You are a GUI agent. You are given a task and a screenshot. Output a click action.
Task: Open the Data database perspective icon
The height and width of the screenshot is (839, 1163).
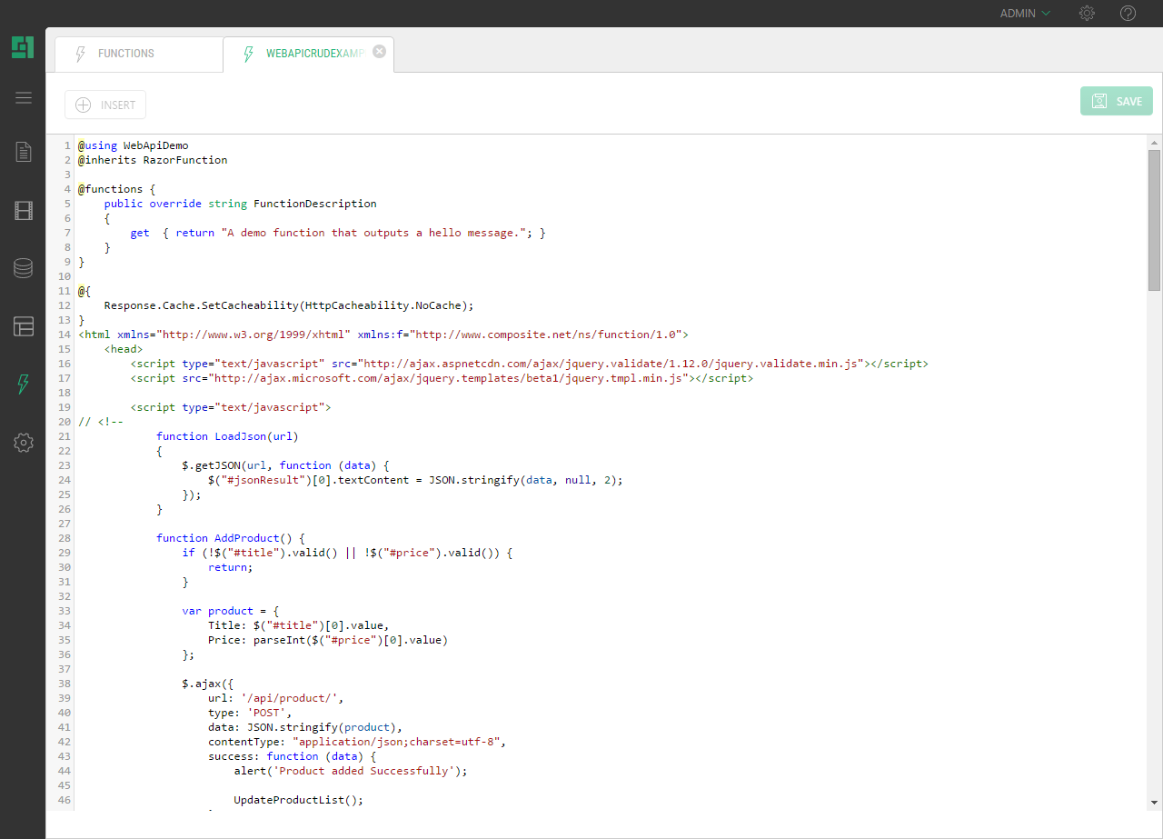point(24,268)
